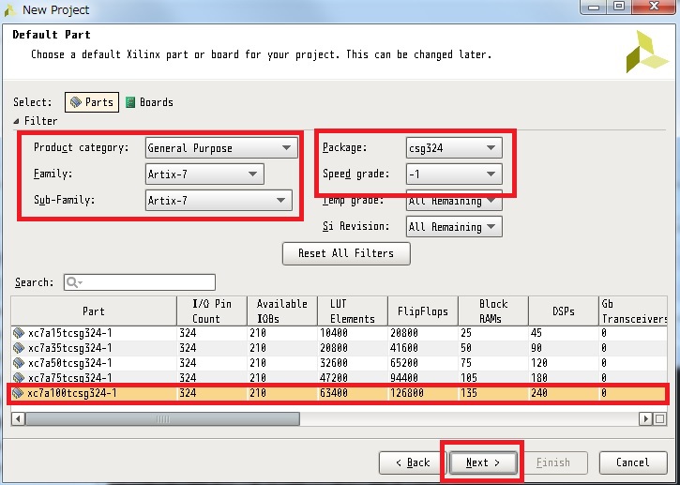The width and height of the screenshot is (680, 485).
Task: Click the scrollbar right arrow
Action: click(645, 419)
